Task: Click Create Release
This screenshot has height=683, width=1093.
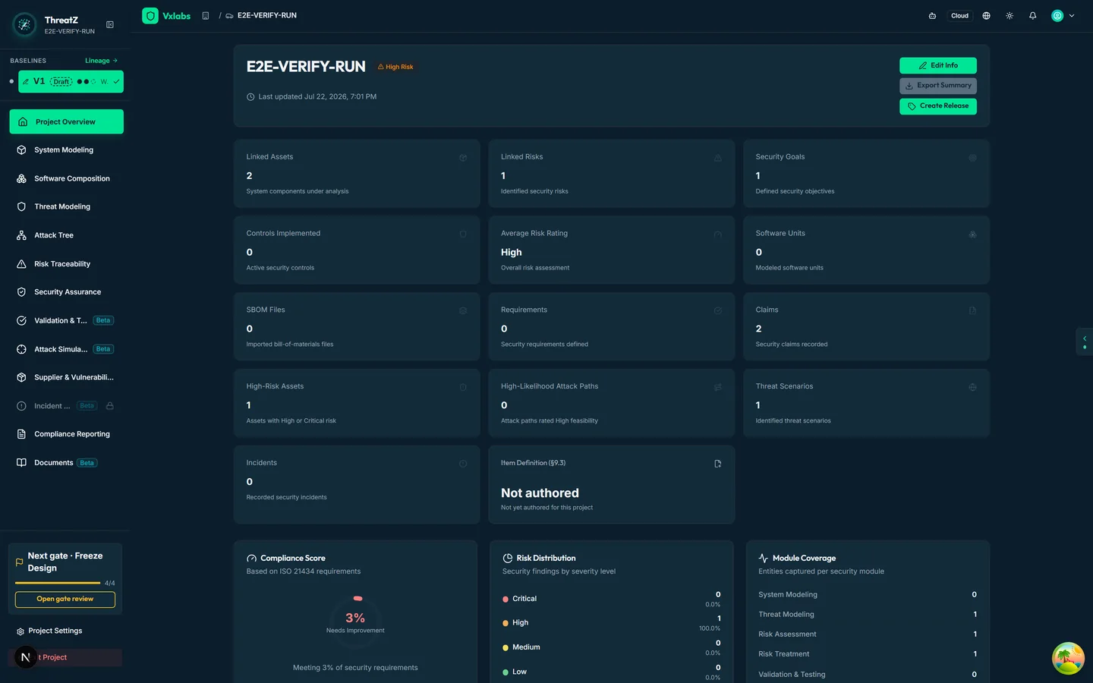Action: coord(938,106)
